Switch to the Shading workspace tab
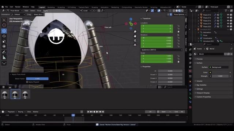234x131 pixels. [x=95, y=7]
